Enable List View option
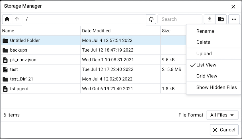 [206, 65]
